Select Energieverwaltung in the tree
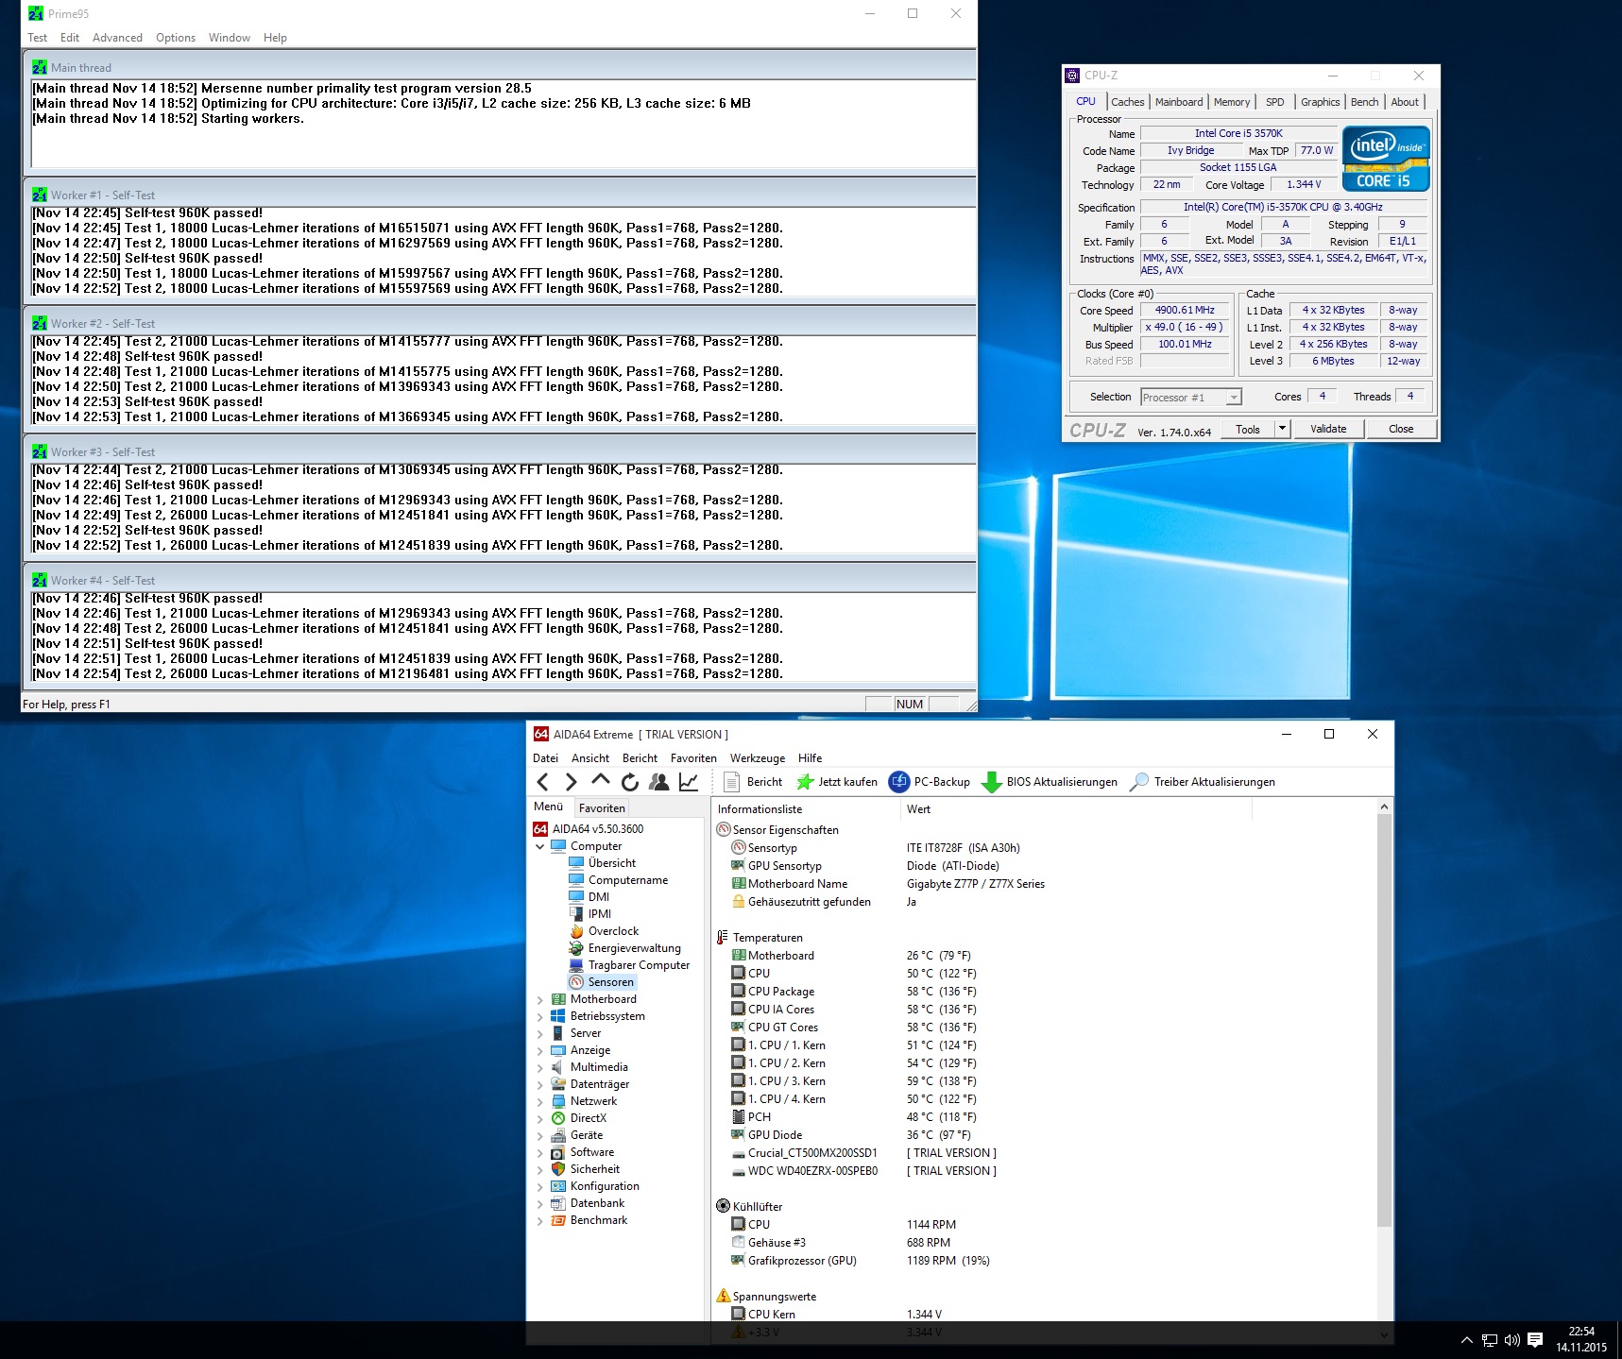The width and height of the screenshot is (1622, 1359). 624,948
